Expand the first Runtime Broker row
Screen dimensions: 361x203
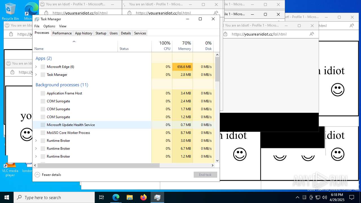click(x=36, y=141)
